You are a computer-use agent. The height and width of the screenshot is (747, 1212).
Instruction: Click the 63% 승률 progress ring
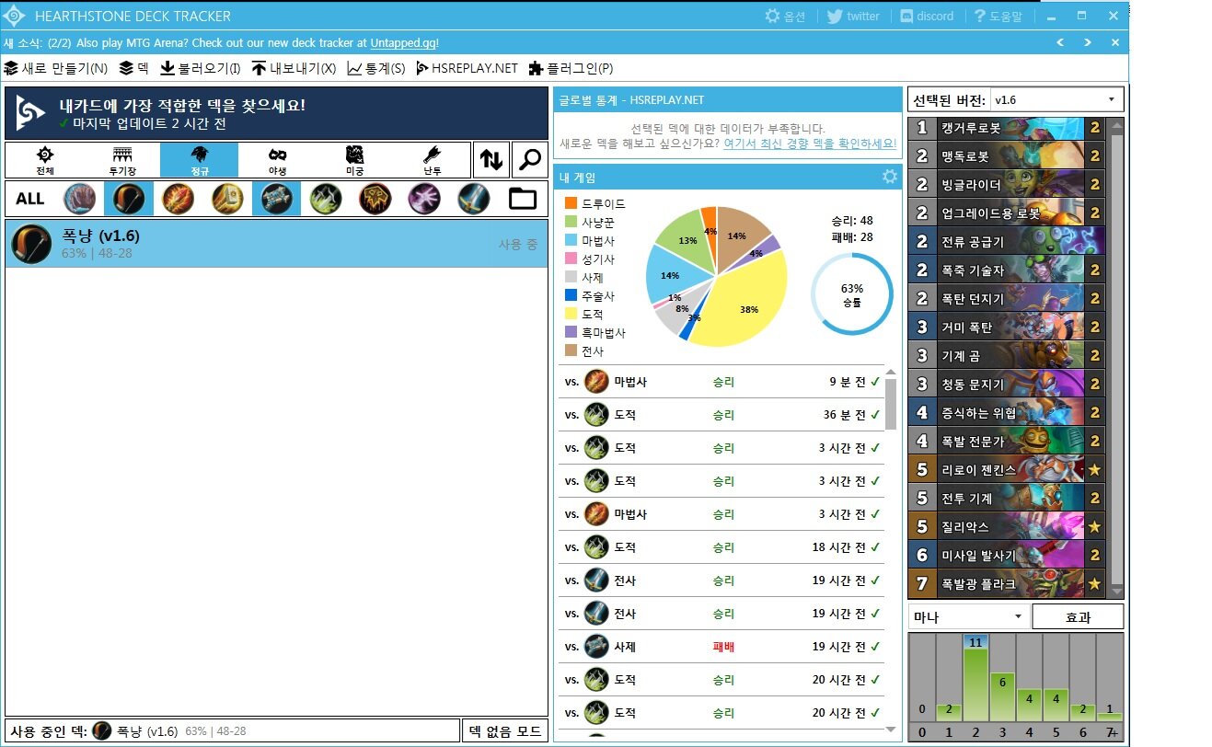click(851, 294)
